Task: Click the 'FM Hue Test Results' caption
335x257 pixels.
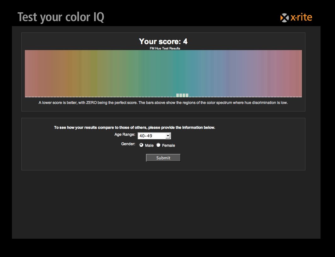Action: point(165,49)
